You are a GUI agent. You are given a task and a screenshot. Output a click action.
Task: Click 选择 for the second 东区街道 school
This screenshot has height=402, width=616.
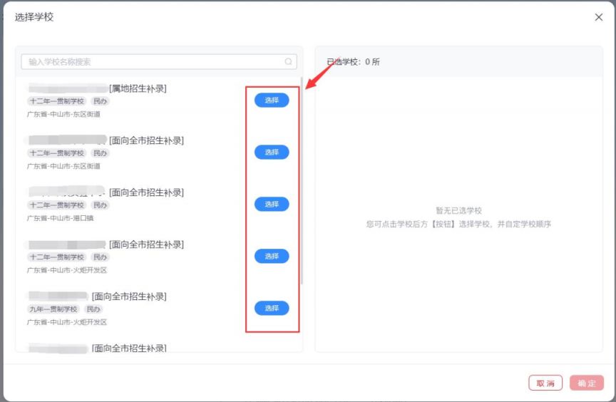pyautogui.click(x=272, y=152)
